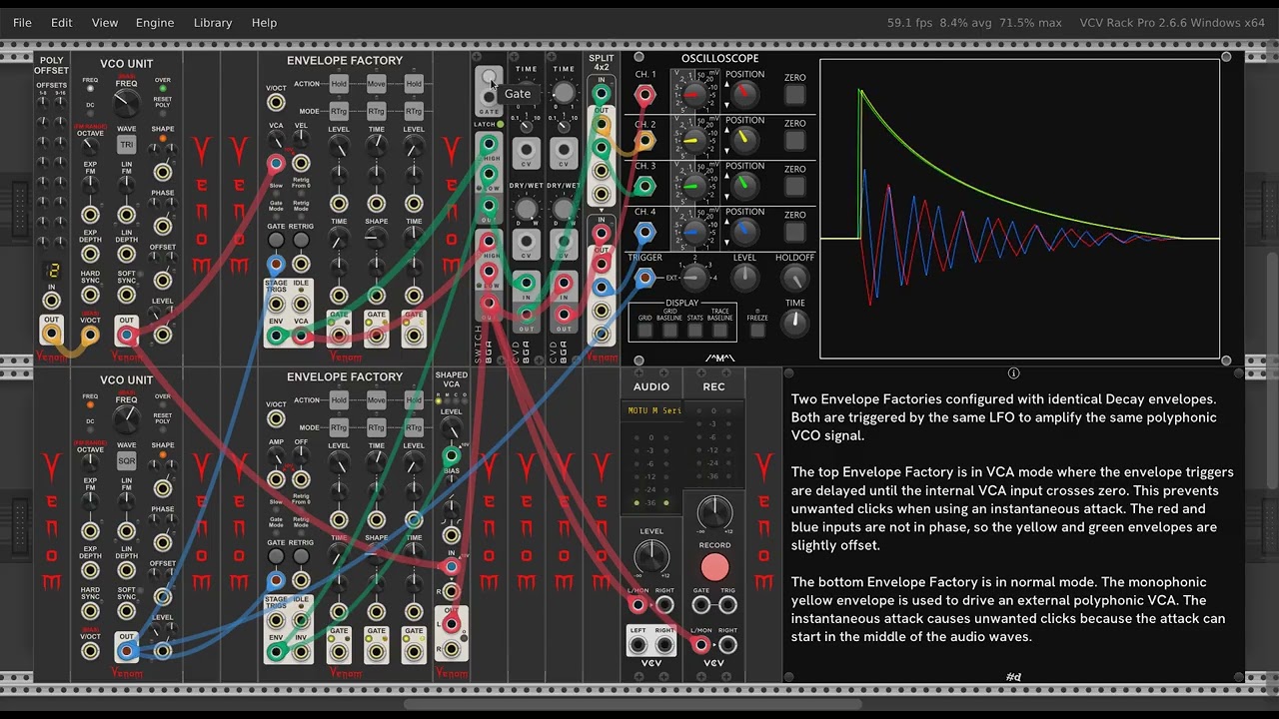Click the oscilloscope waveform display
The image size is (1279, 719).
point(1019,209)
